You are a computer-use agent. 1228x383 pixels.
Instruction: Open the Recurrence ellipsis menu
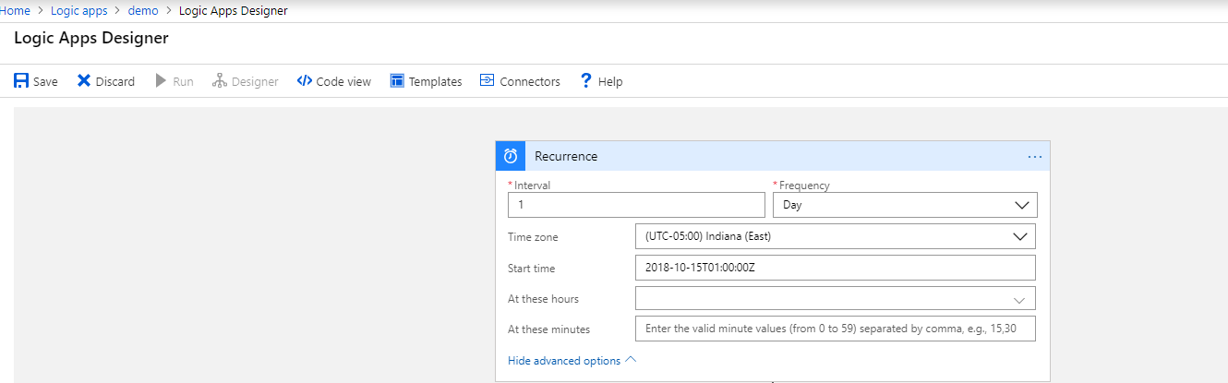[1034, 156]
